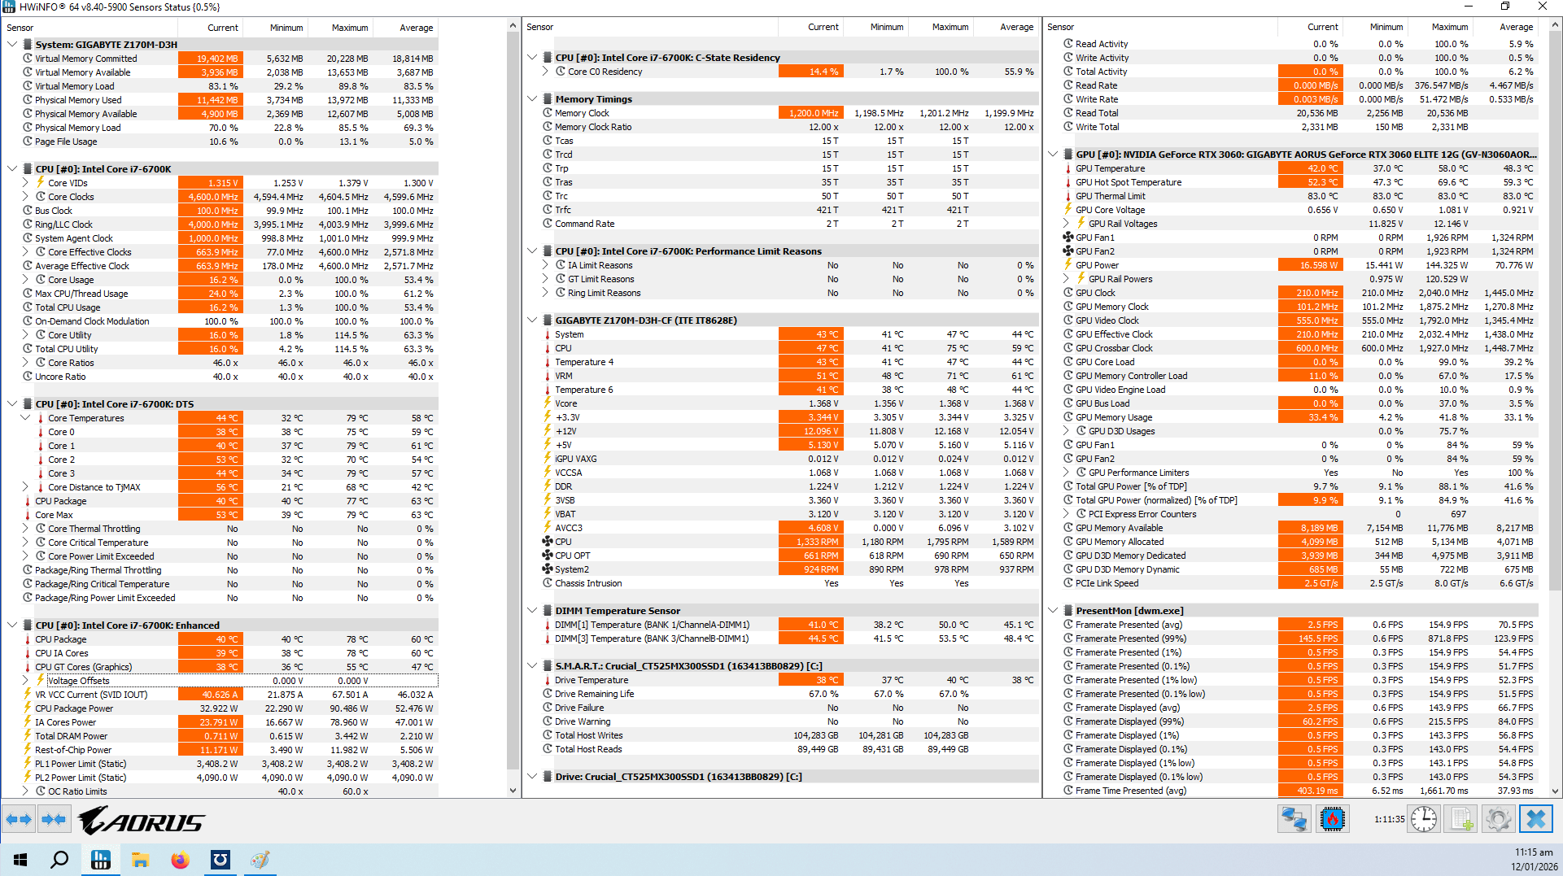This screenshot has height=876, width=1563.
Task: Expand the Core VIDs row
Action: (x=25, y=183)
